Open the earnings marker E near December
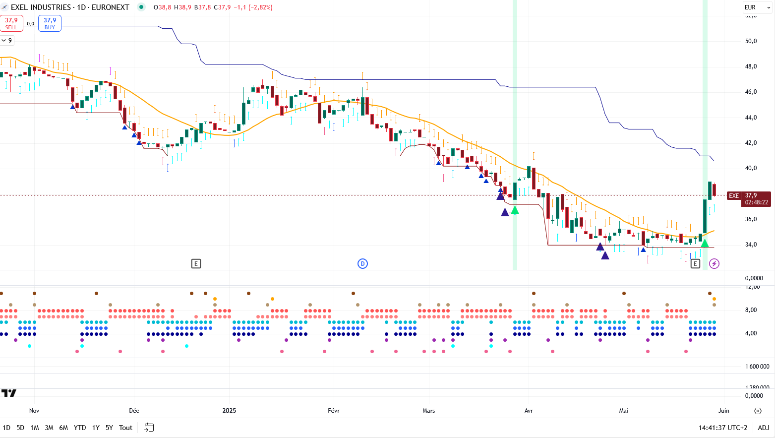Screen dimensions: 775x438 [x=196, y=263]
